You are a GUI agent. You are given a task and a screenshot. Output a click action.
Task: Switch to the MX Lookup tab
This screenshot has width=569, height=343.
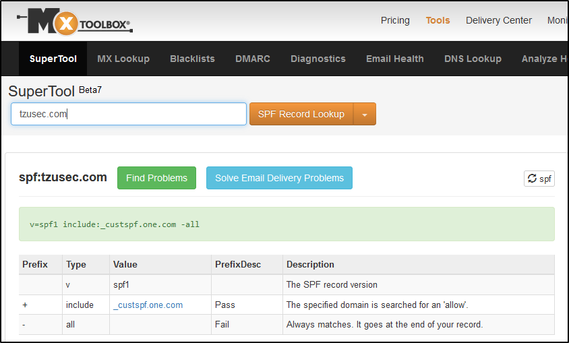tap(123, 59)
